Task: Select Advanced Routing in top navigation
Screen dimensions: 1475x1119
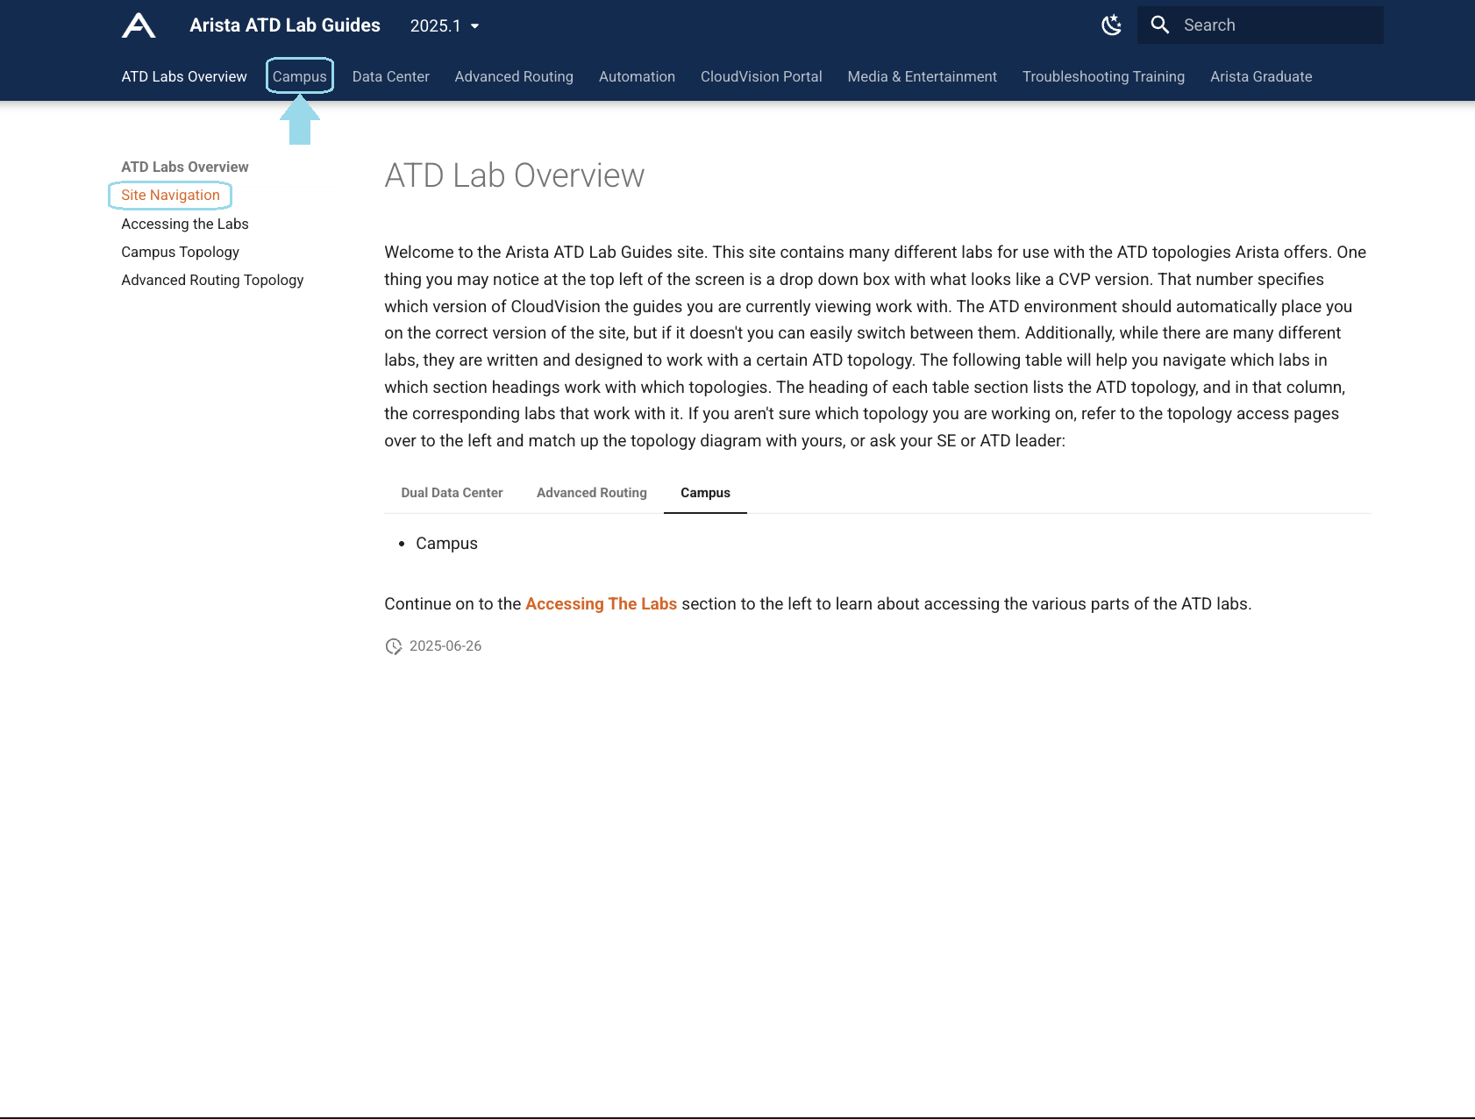Action: (513, 76)
